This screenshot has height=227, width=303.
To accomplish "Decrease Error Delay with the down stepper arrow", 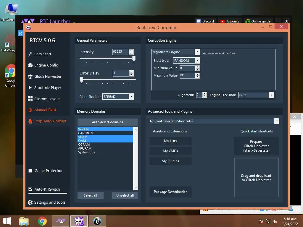I will pyautogui.click(x=131, y=74).
